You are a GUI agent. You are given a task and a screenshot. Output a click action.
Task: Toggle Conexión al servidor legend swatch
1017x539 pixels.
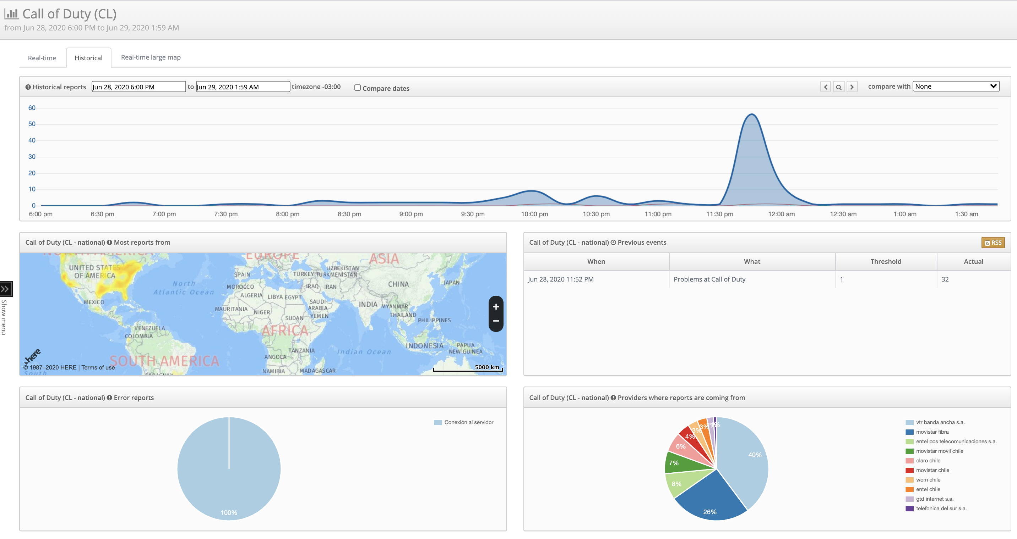point(437,422)
